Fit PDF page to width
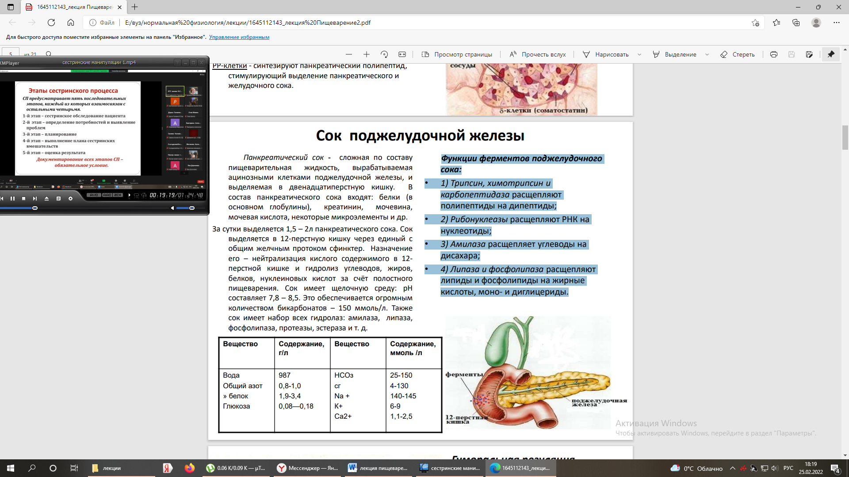Screen dimensions: 849x477 [x=402, y=54]
